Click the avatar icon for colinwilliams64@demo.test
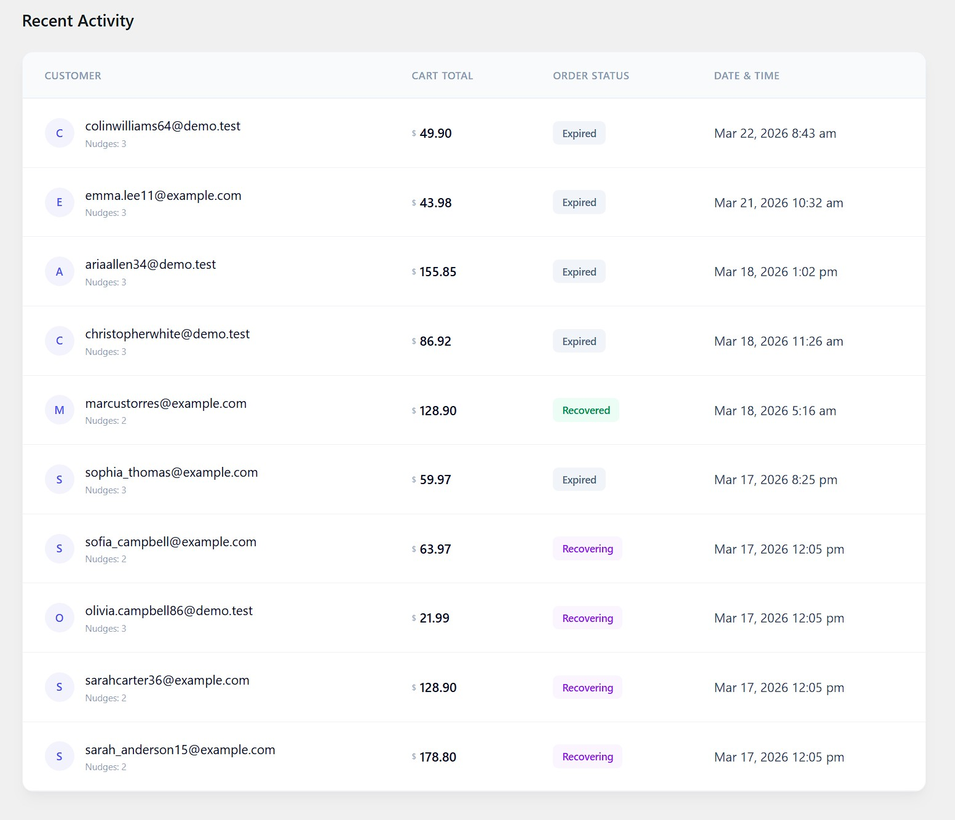This screenshot has width=955, height=820. pyautogui.click(x=60, y=133)
